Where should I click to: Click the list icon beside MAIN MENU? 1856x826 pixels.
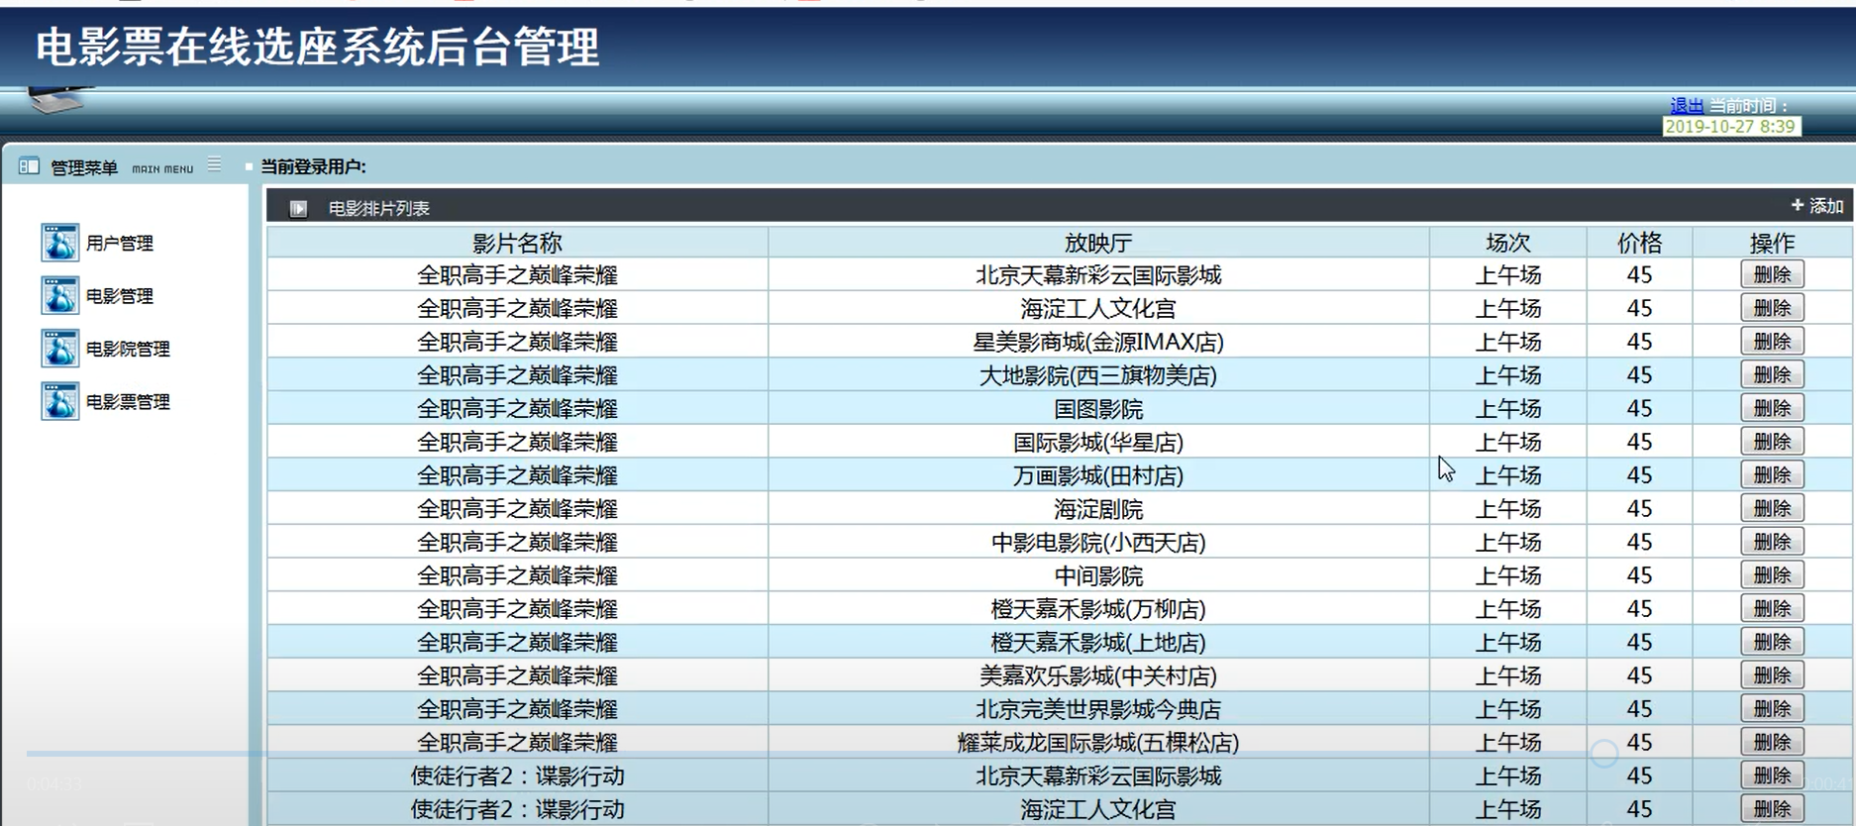[214, 165]
